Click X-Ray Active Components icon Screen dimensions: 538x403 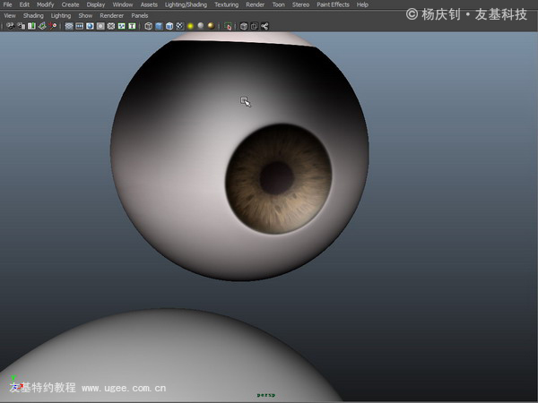(x=255, y=26)
